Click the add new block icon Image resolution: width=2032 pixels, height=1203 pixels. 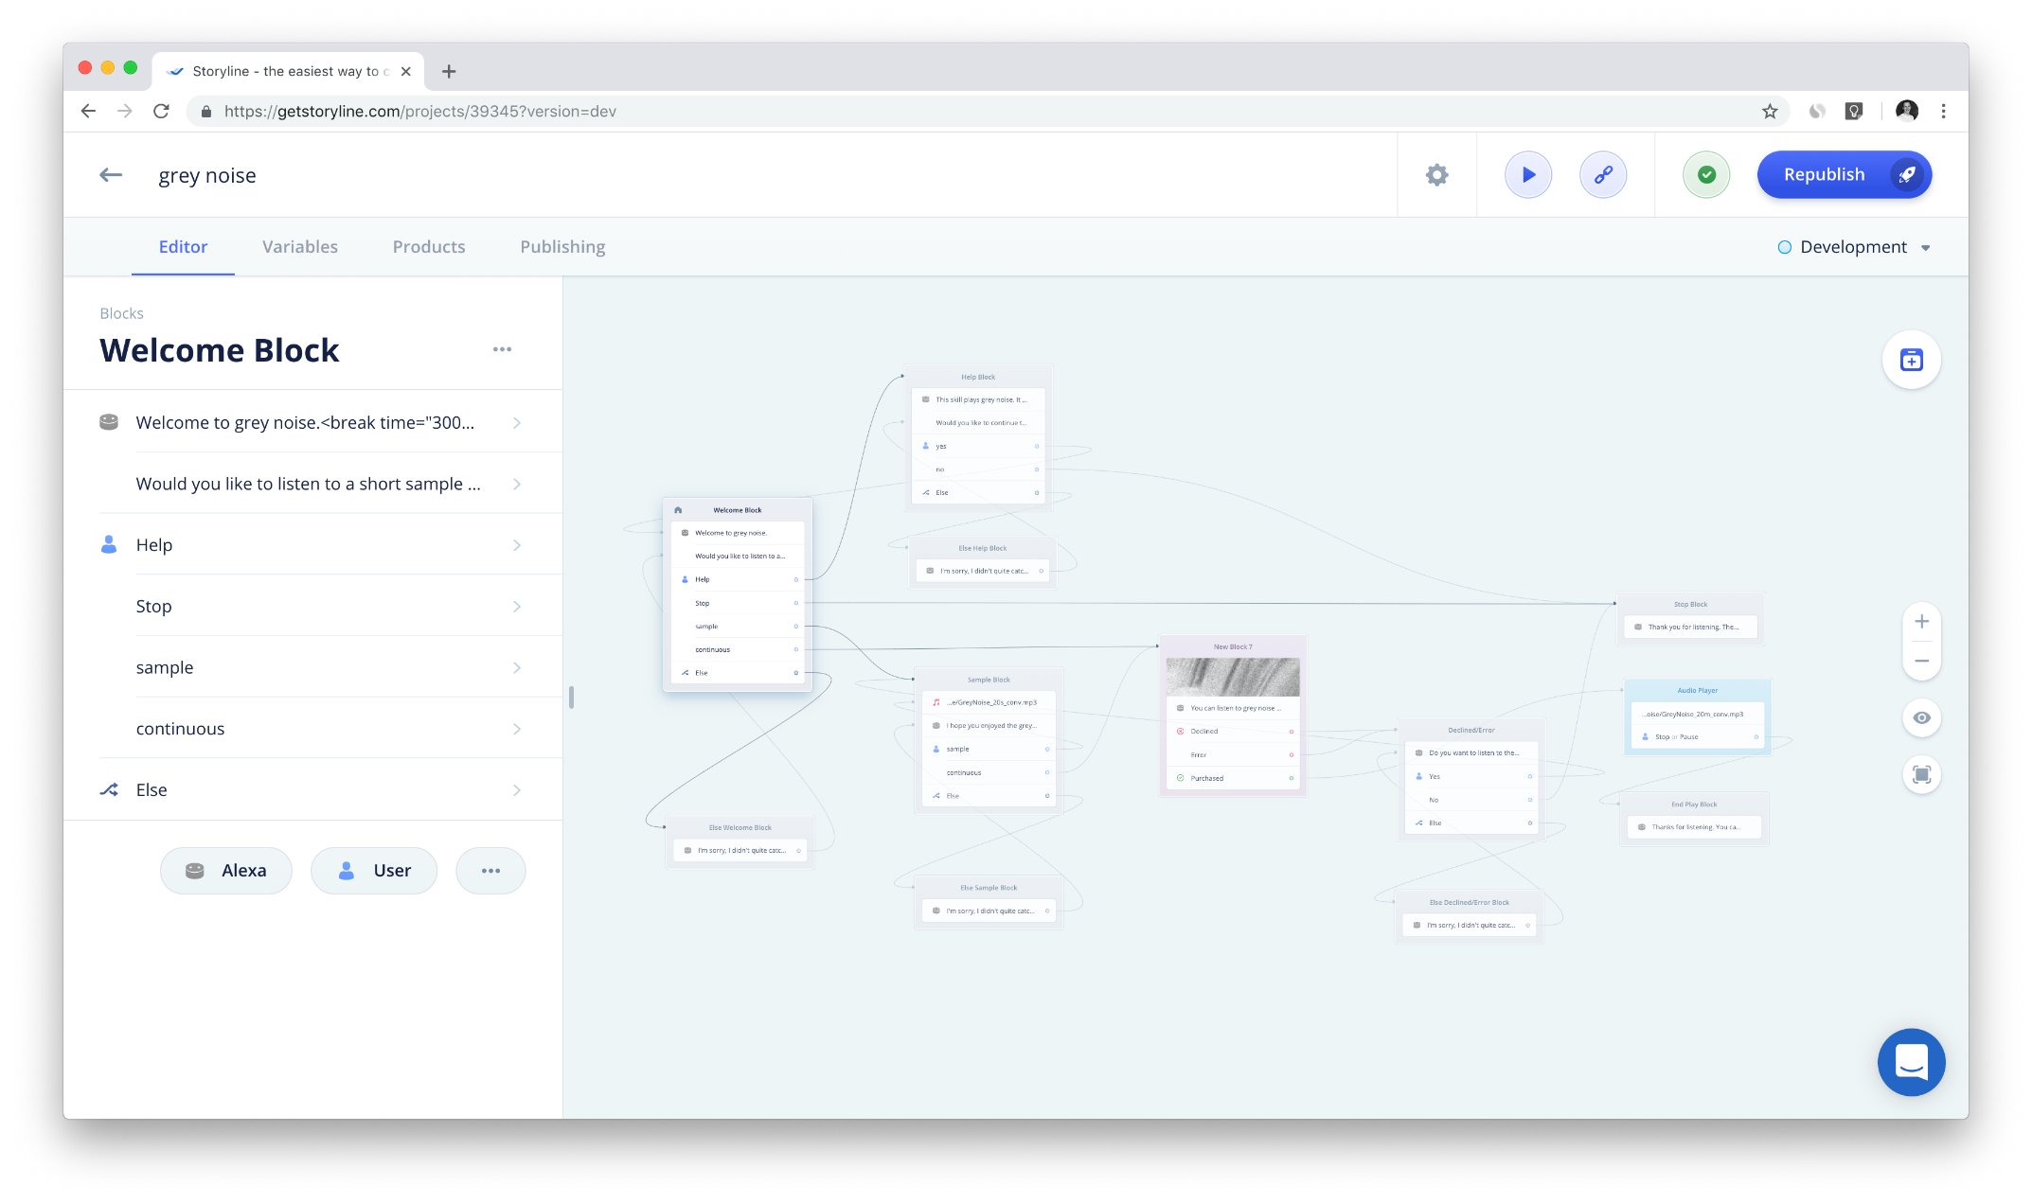click(x=1911, y=360)
